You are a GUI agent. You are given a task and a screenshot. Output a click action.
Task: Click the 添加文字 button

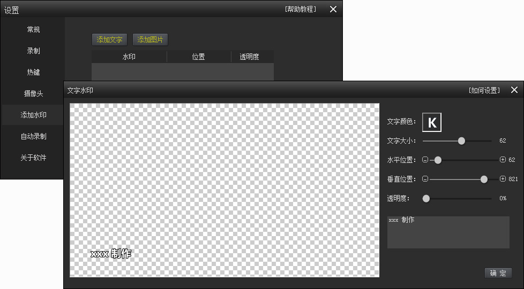click(109, 40)
